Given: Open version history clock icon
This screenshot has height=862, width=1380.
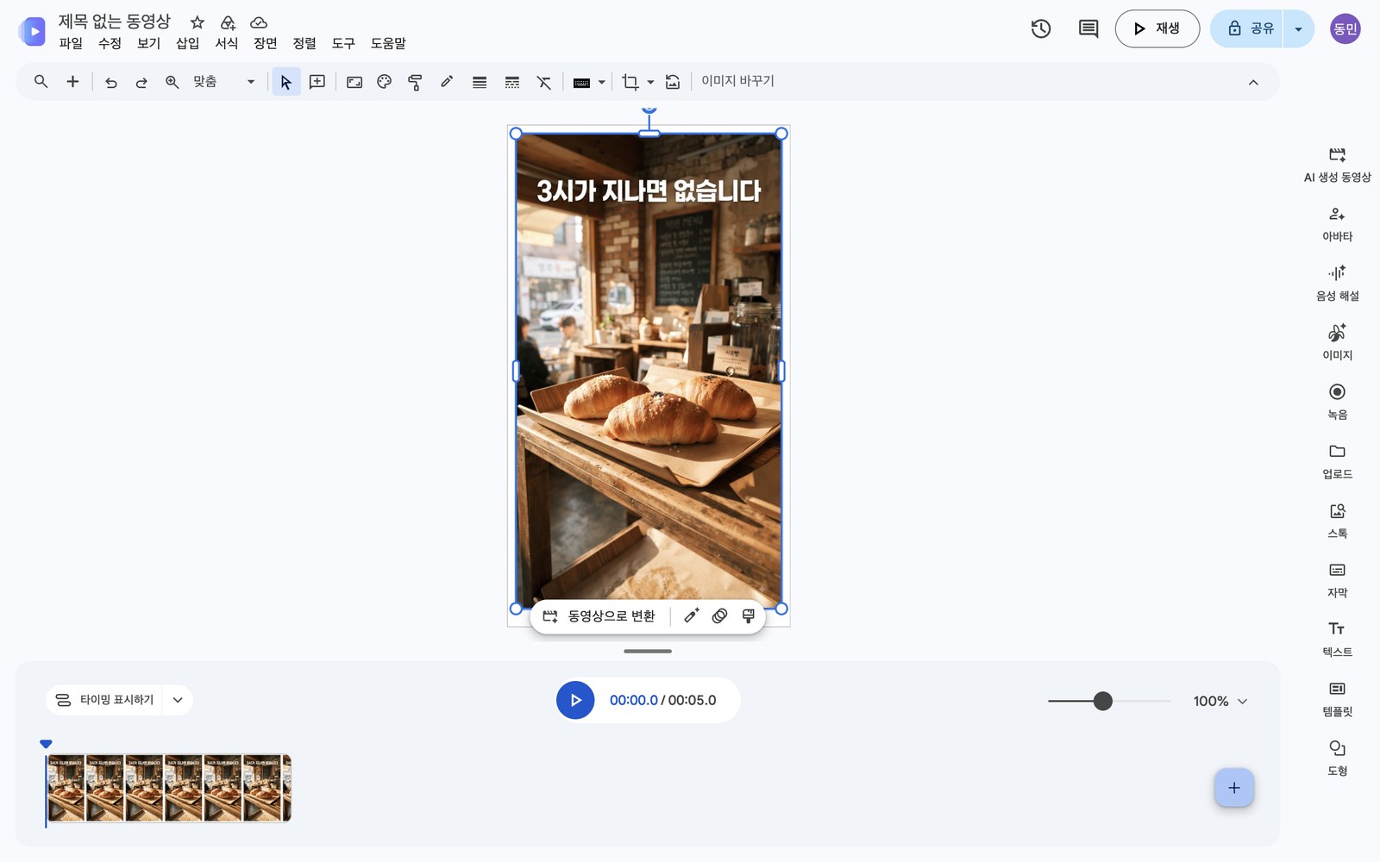Looking at the screenshot, I should (1041, 28).
